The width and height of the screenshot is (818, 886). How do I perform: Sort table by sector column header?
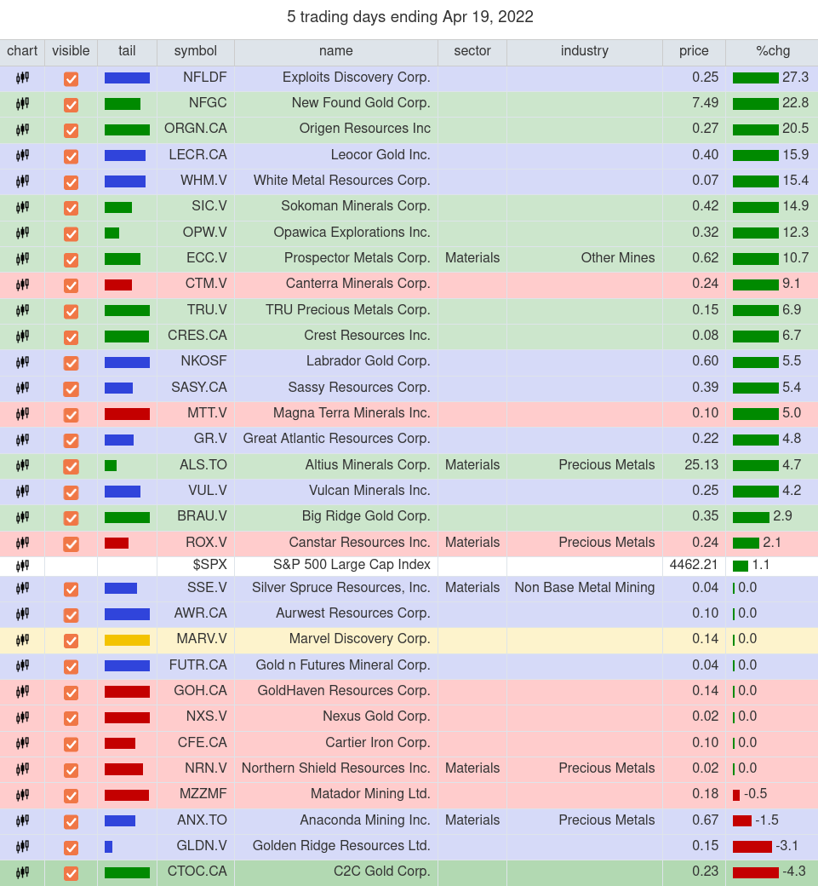[x=472, y=52]
